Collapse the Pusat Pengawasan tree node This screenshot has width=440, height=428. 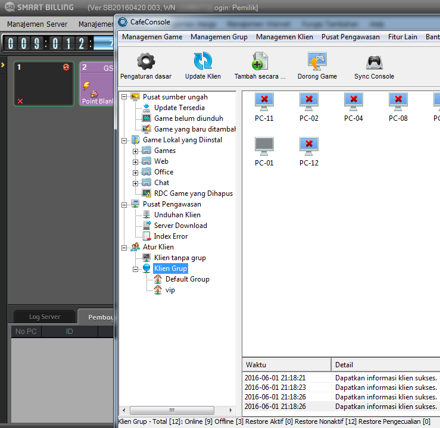[124, 205]
